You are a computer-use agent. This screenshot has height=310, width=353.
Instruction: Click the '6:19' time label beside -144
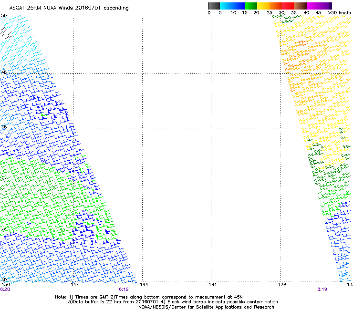[124, 289]
